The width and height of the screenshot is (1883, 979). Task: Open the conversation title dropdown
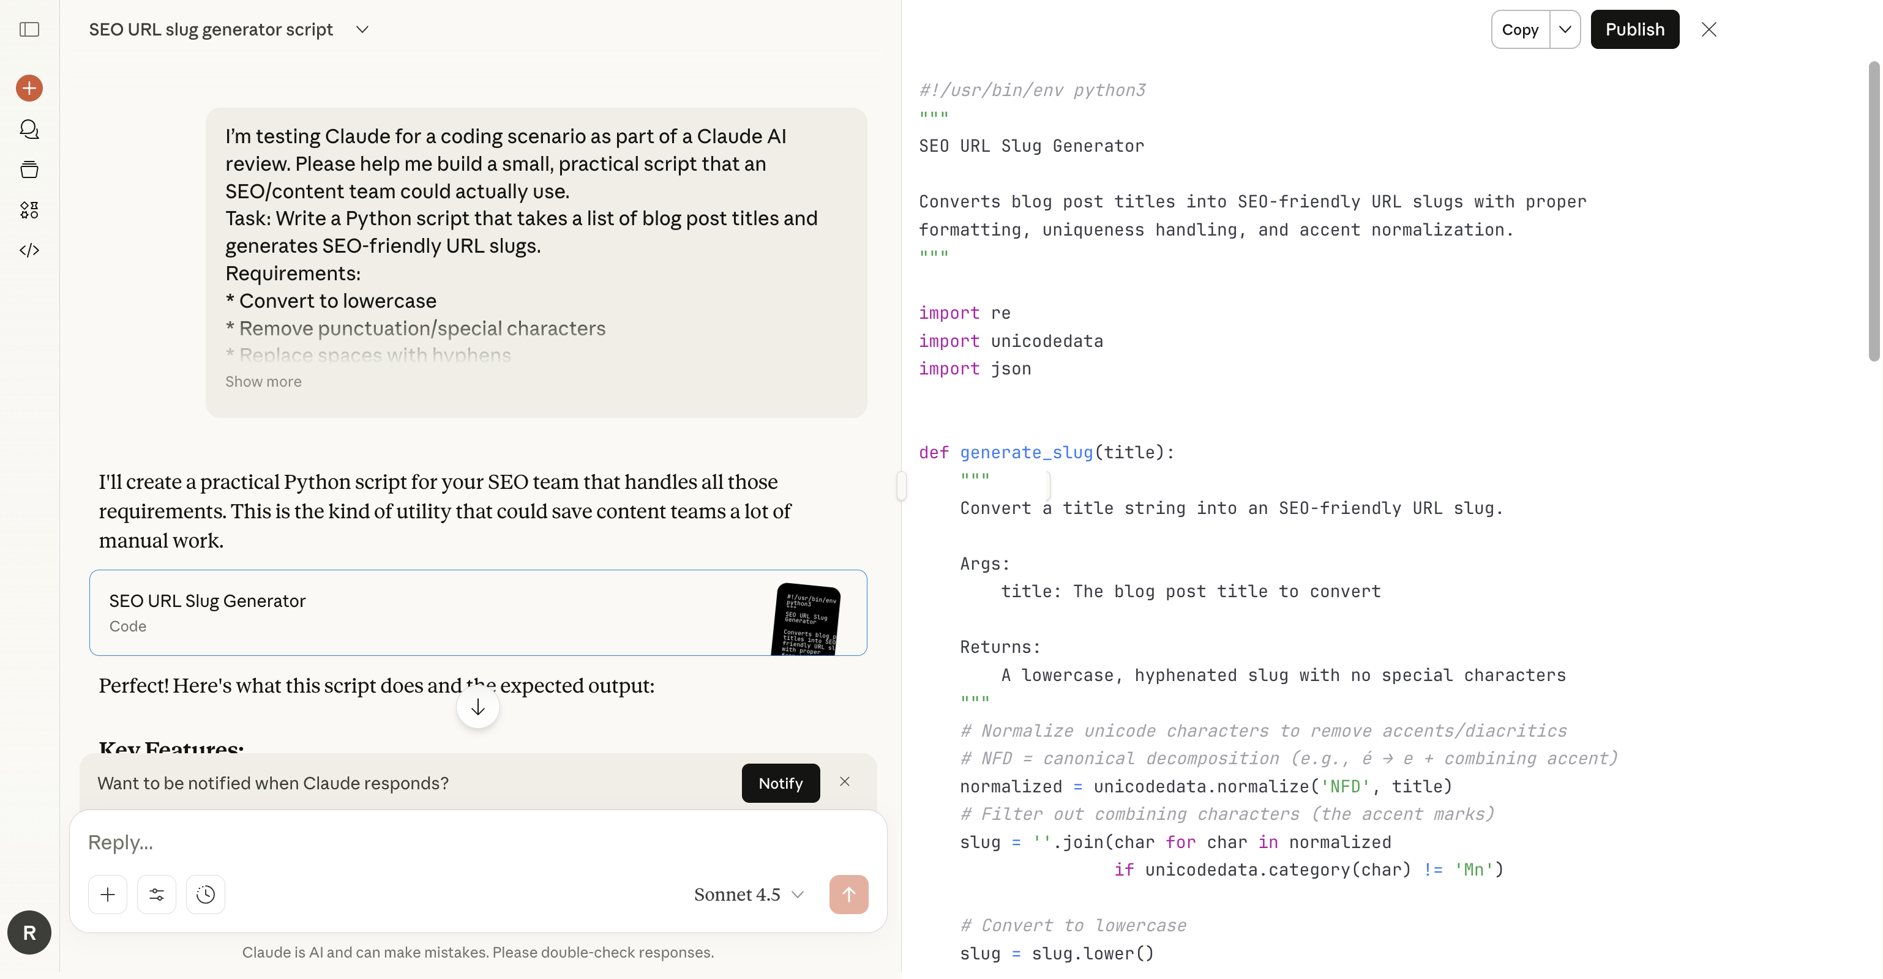pos(362,29)
